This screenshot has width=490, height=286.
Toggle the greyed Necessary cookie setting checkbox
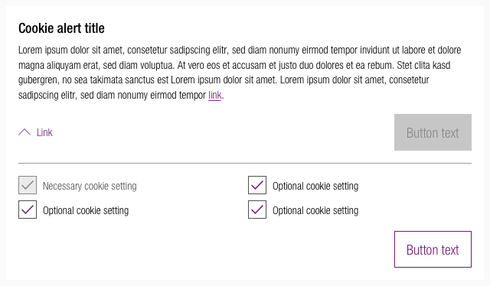point(28,185)
